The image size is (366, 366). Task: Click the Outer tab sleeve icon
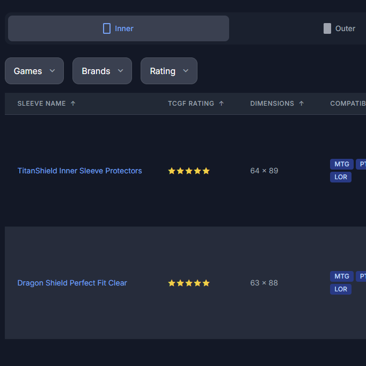[x=327, y=28]
